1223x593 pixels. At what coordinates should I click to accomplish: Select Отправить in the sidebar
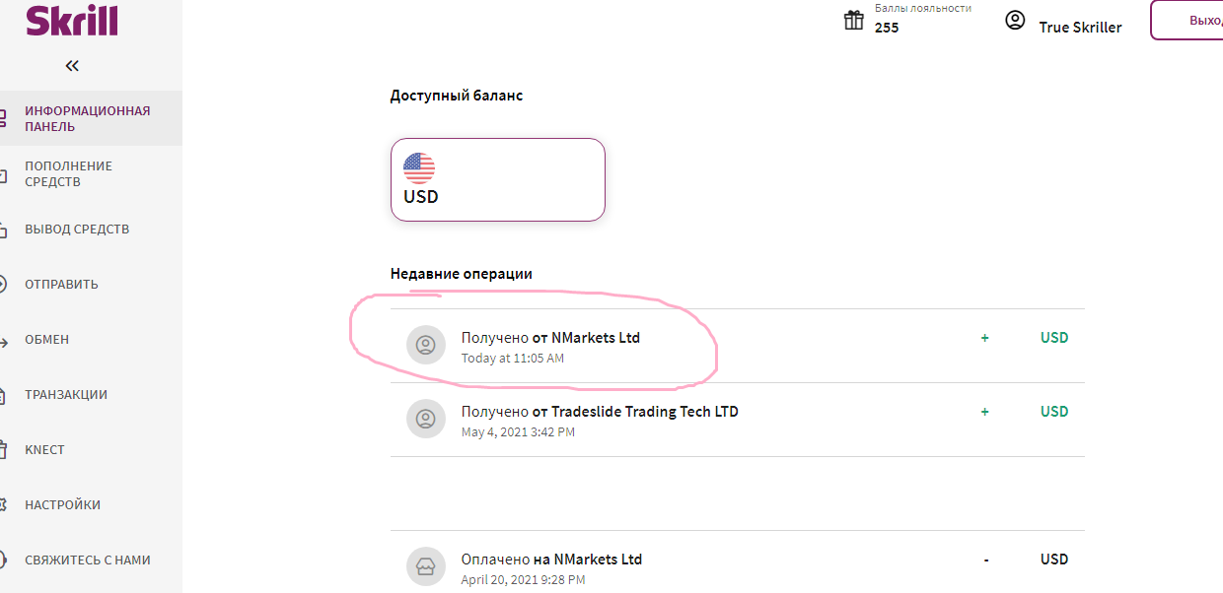tap(91, 284)
